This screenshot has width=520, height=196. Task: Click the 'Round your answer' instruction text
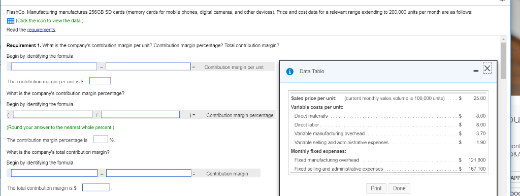pos(60,127)
